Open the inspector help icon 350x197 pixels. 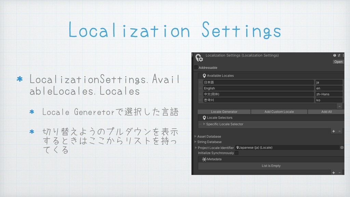point(335,55)
